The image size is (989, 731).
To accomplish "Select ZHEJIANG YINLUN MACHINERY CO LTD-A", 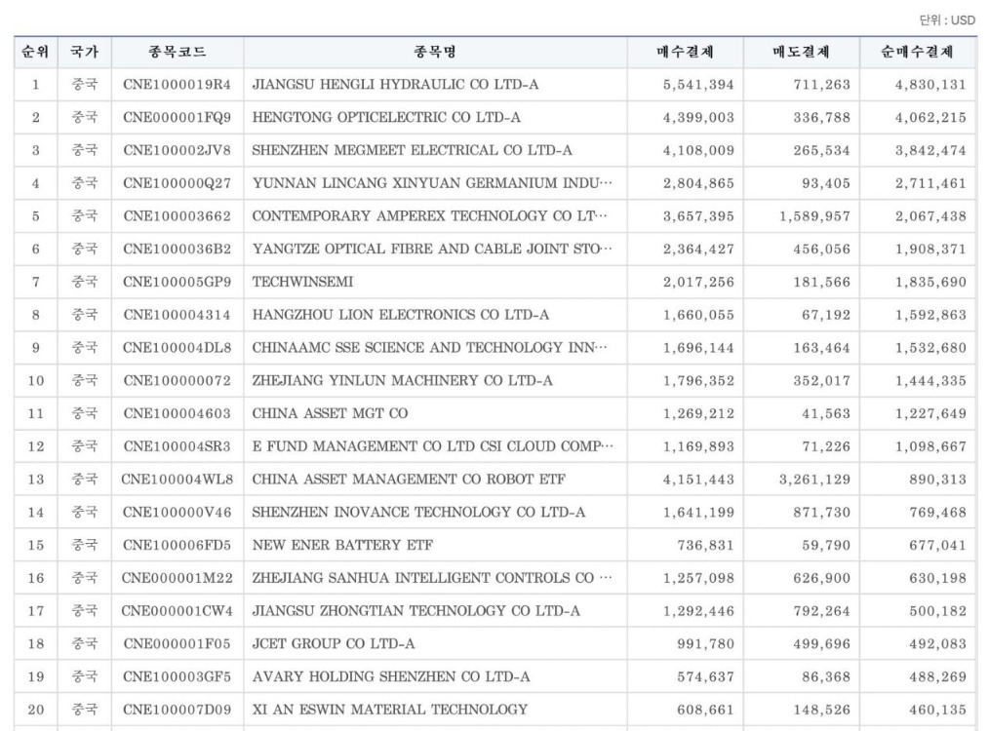I will 403,381.
